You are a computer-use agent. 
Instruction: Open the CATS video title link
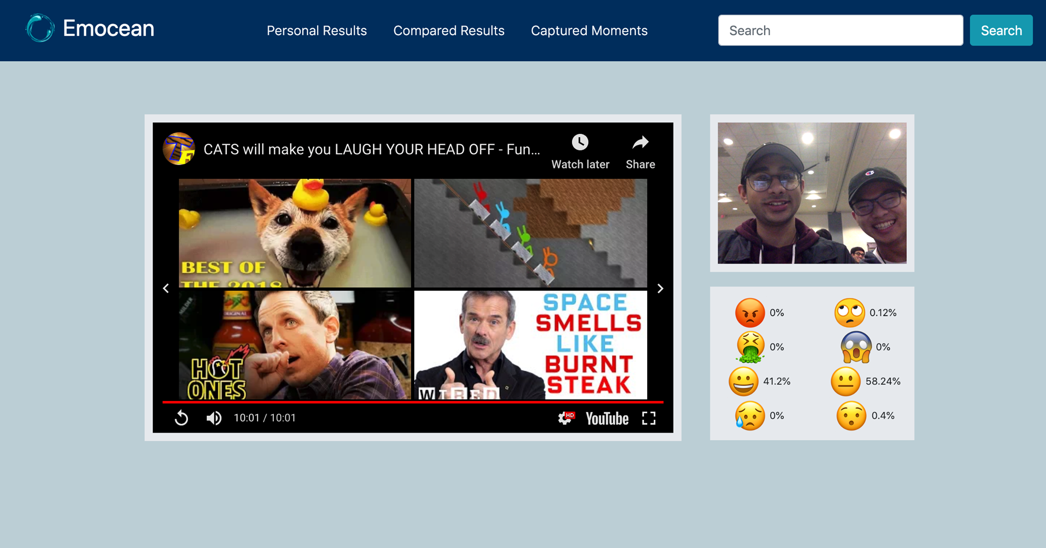(x=372, y=149)
